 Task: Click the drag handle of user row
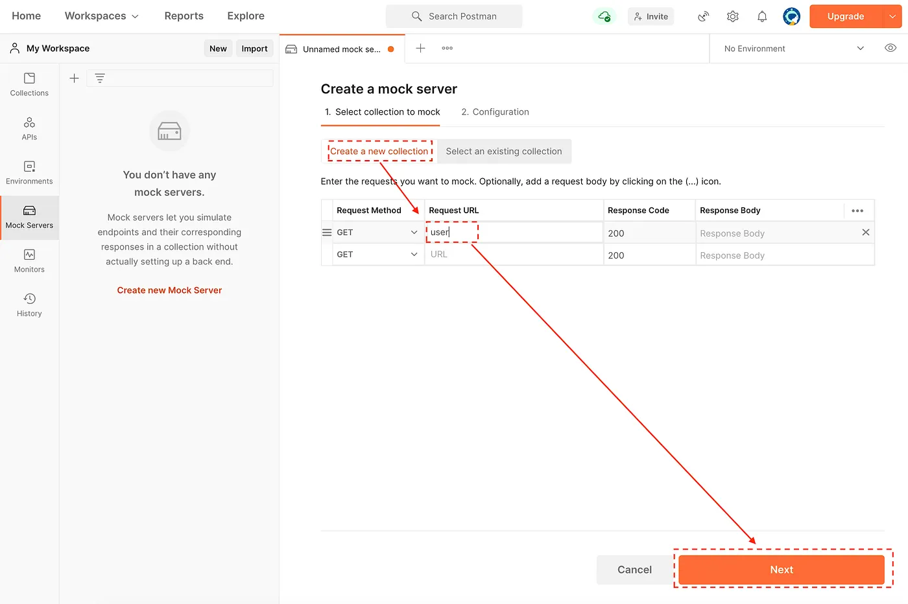click(327, 232)
